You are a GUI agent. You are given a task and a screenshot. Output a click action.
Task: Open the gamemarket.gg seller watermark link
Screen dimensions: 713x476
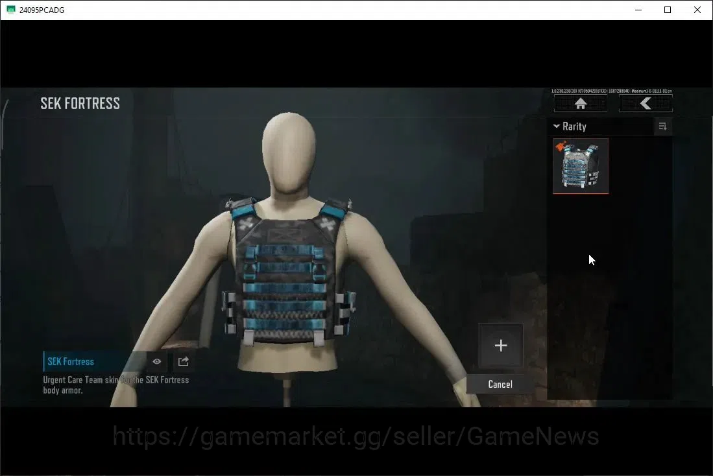tap(356, 436)
